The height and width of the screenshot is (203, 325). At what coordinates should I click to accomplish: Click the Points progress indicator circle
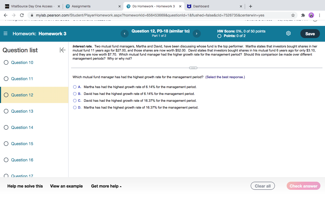pos(219,36)
